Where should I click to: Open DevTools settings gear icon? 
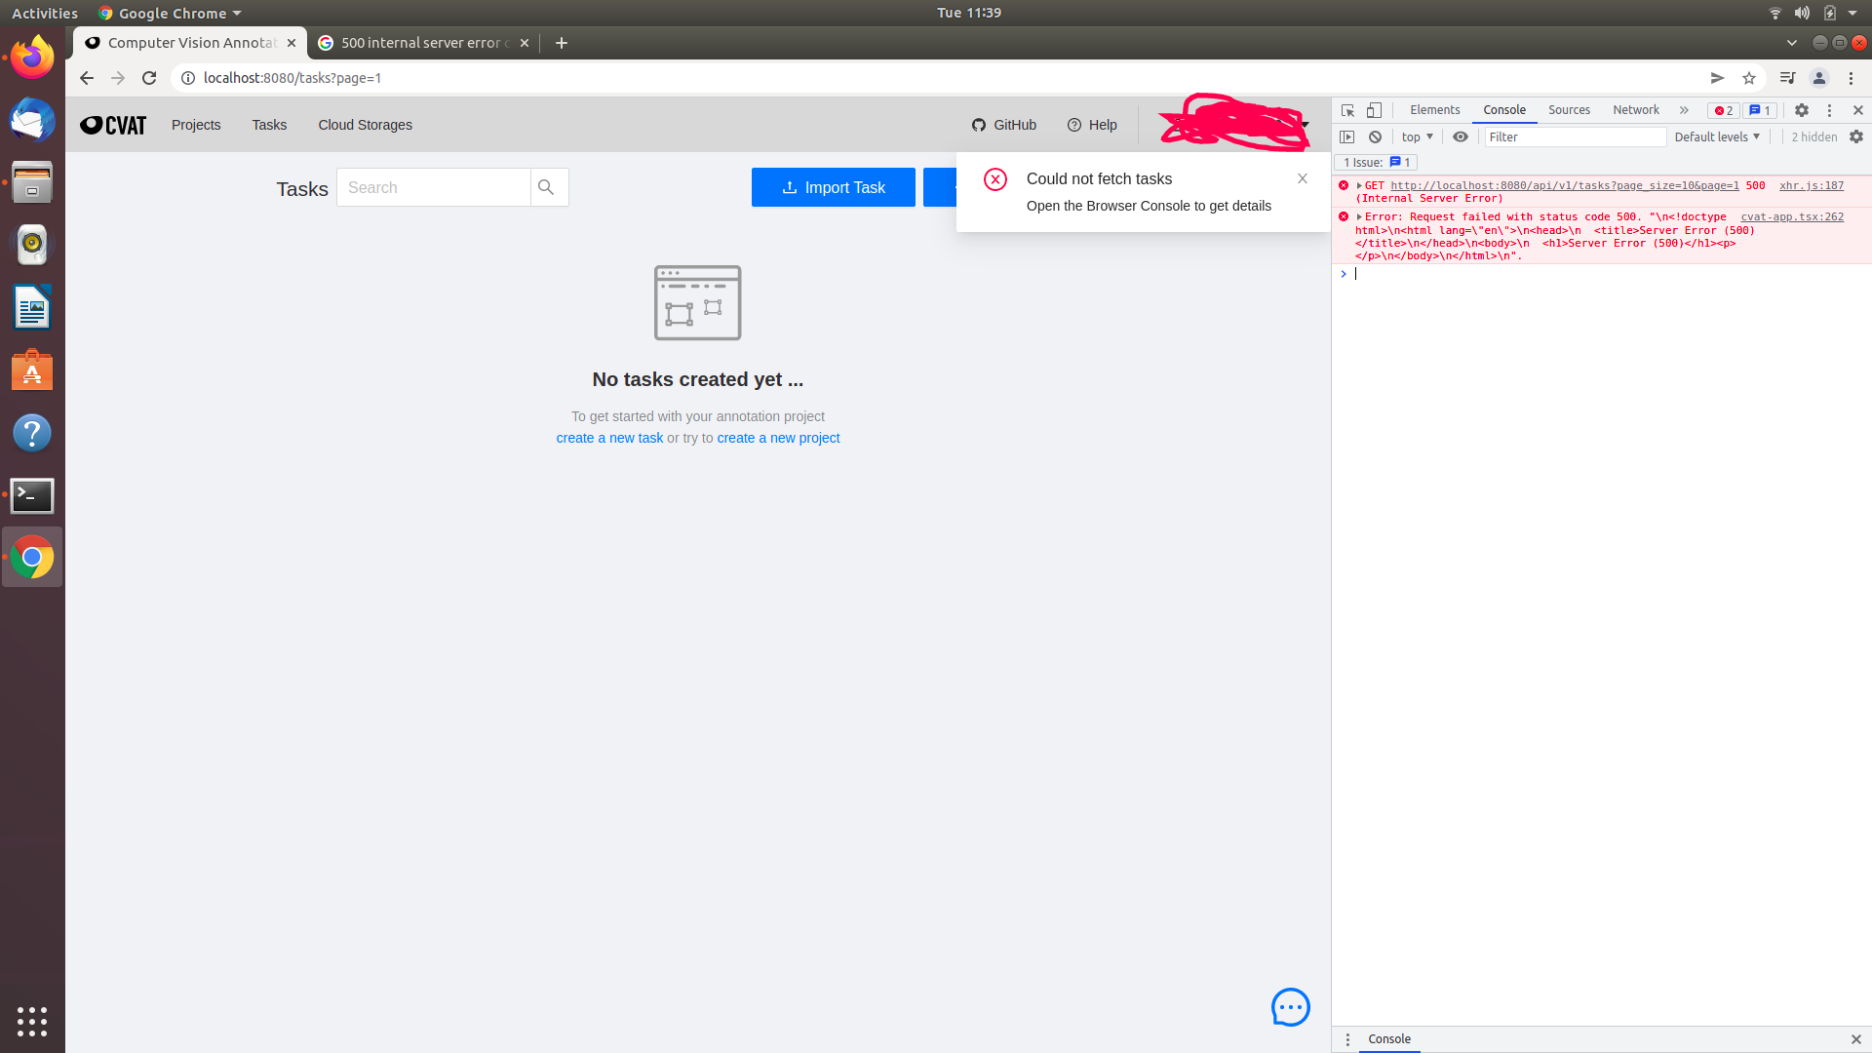[x=1802, y=110]
